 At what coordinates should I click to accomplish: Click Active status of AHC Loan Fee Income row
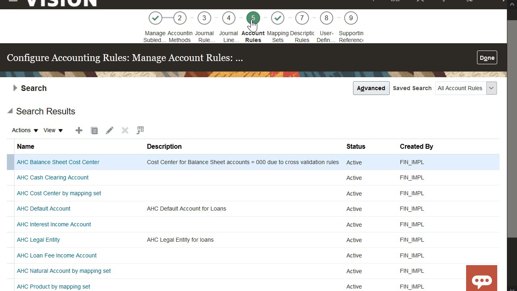tap(354, 255)
